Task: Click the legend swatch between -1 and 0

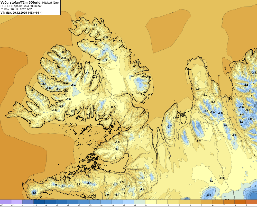Action: pyautogui.click(x=140, y=202)
